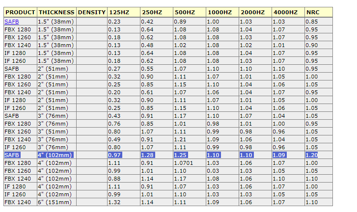Image resolution: width=357 pixels, height=212 pixels.
Task: Click the 0.27 value in 125HZ column
Action: click(x=114, y=69)
